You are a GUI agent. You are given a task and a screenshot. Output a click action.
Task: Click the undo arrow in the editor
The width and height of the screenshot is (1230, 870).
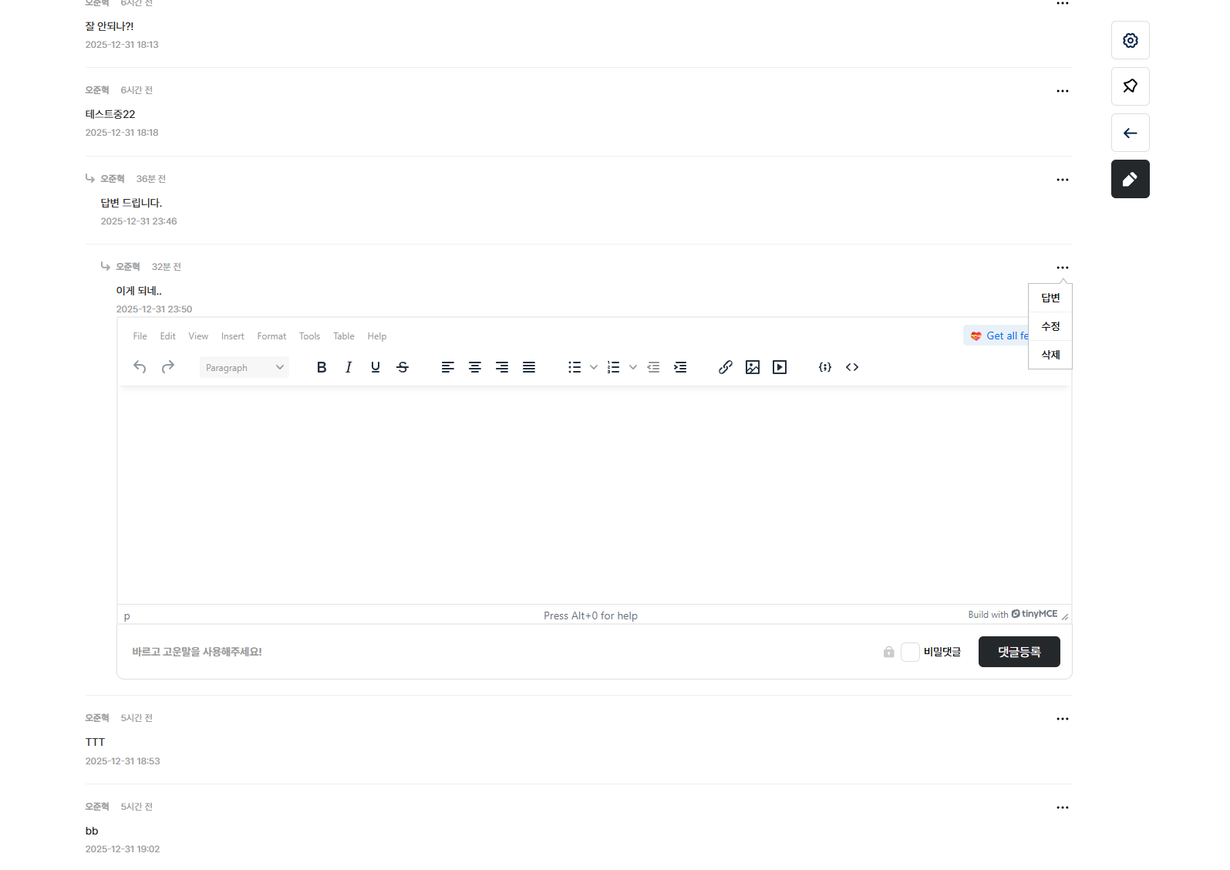(140, 367)
